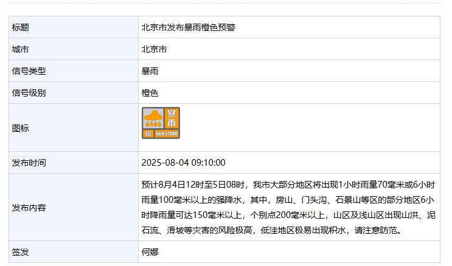The image size is (452, 266).
Task: Select the 信号类型 label cell
Action: pyautogui.click(x=29, y=71)
